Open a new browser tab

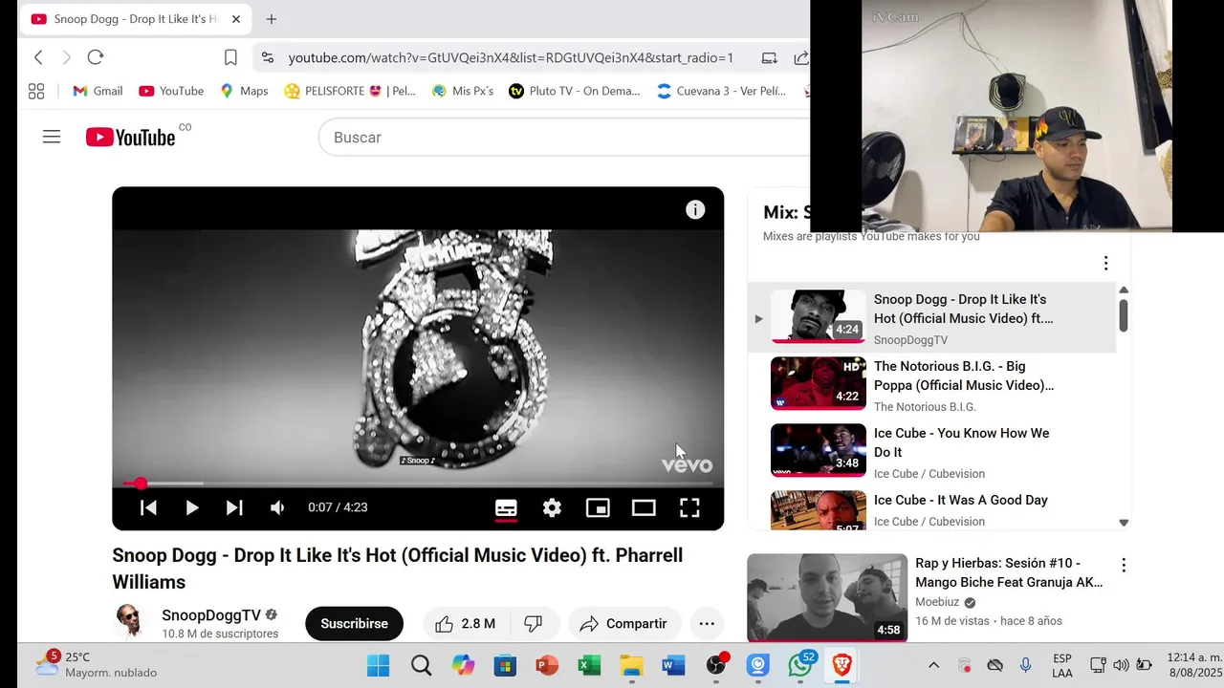(272, 19)
